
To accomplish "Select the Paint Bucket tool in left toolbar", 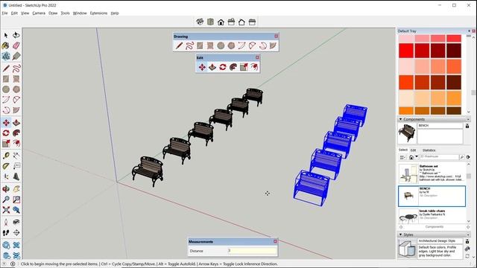I will [x=6, y=45].
